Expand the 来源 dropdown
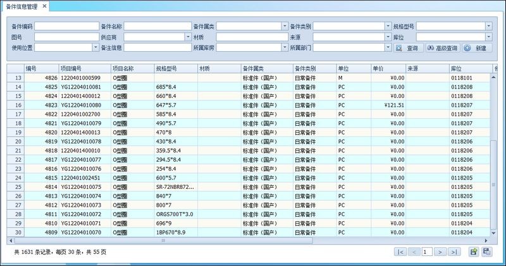Image resolution: width=506 pixels, height=266 pixels. [x=388, y=37]
